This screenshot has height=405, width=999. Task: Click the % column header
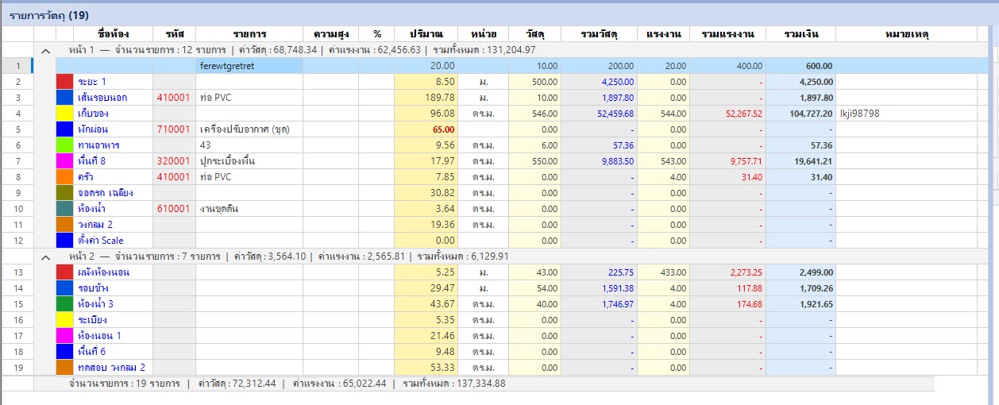tap(377, 34)
